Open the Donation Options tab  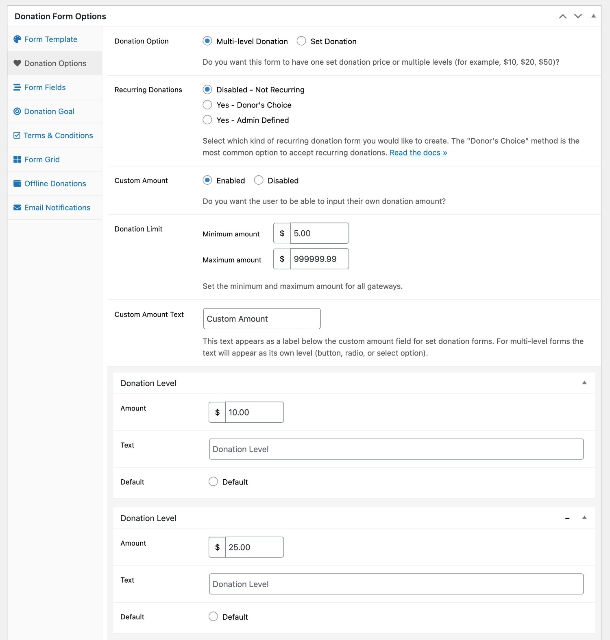click(54, 63)
